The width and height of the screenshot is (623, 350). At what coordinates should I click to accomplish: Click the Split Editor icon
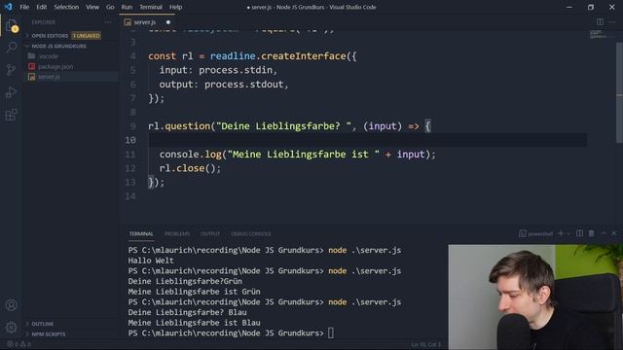[x=600, y=21]
